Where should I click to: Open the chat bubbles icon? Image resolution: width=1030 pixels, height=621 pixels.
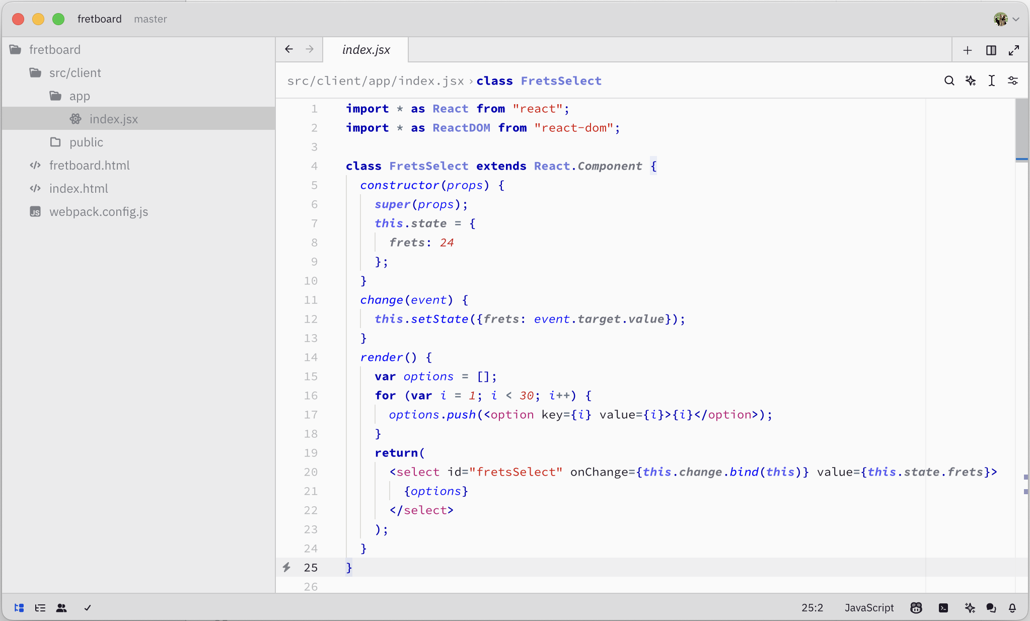(x=991, y=608)
